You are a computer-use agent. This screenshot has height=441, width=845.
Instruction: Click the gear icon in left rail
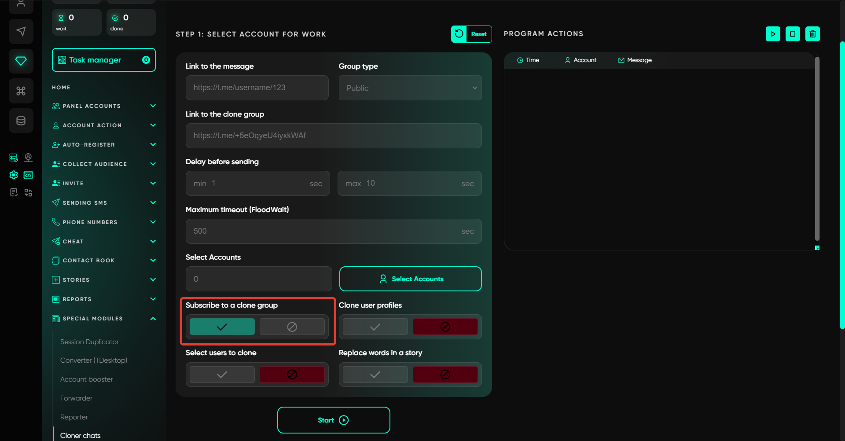(x=14, y=175)
